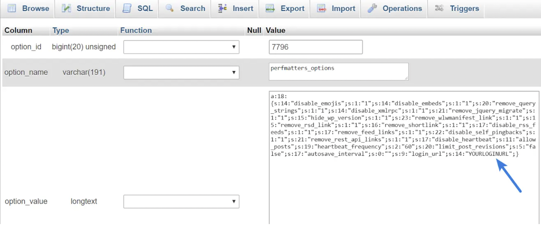This screenshot has height=229, width=541.
Task: Click the longtext type text
Action: [84, 202]
